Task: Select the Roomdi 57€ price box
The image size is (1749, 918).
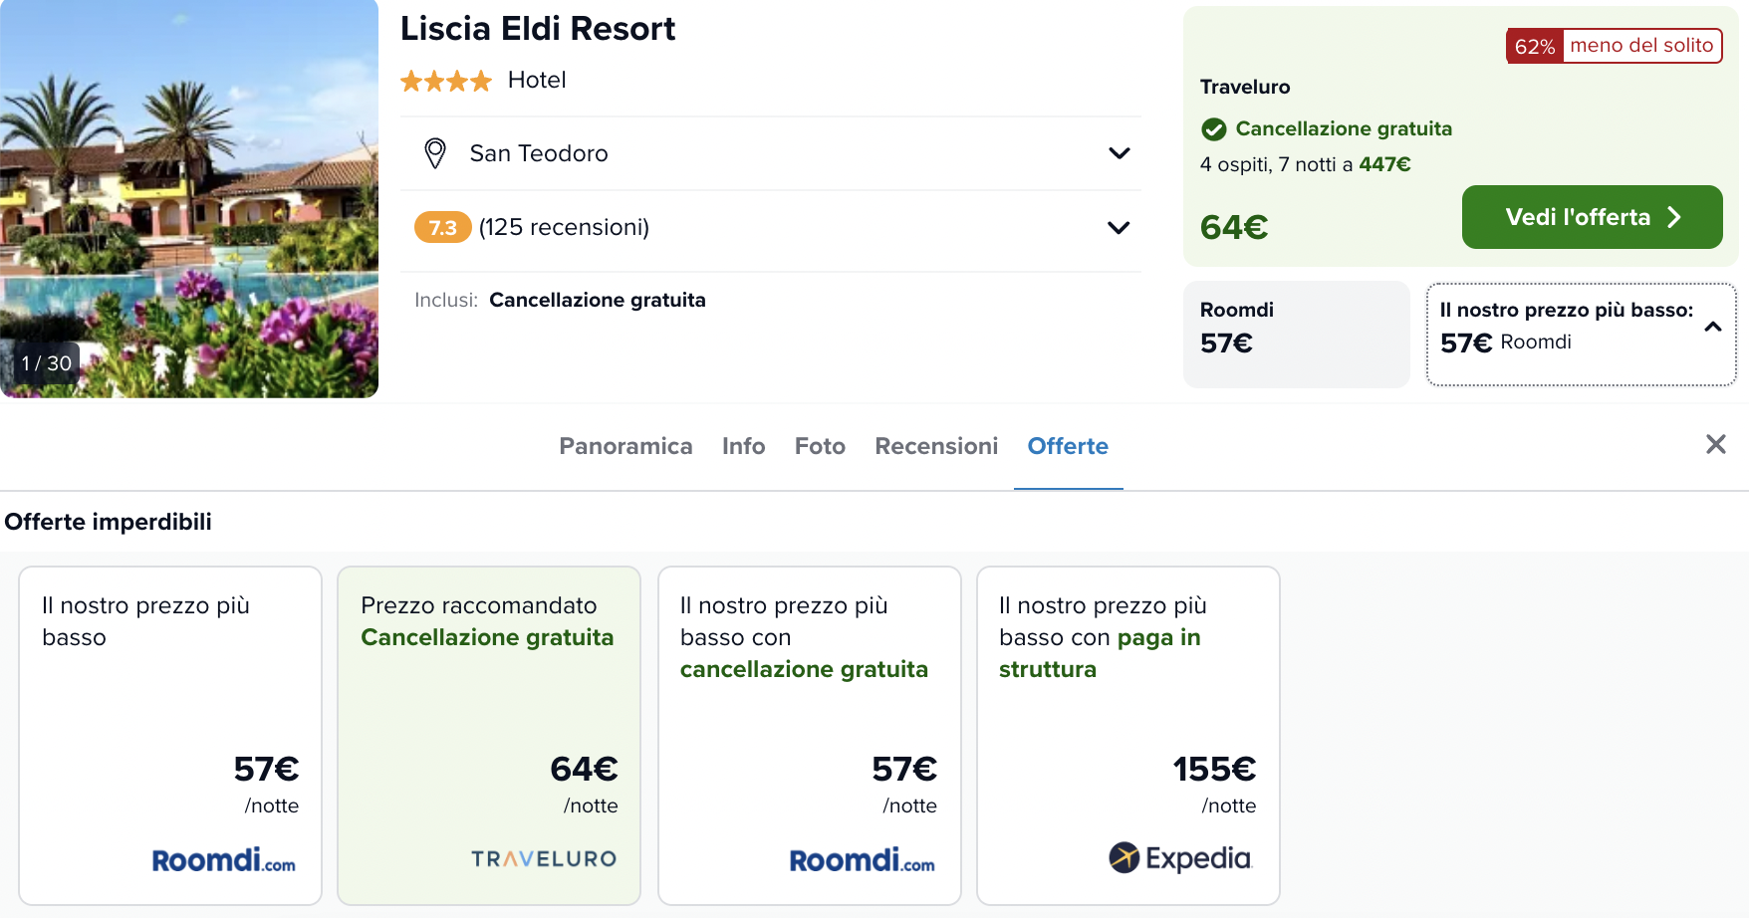Action: 1296,334
